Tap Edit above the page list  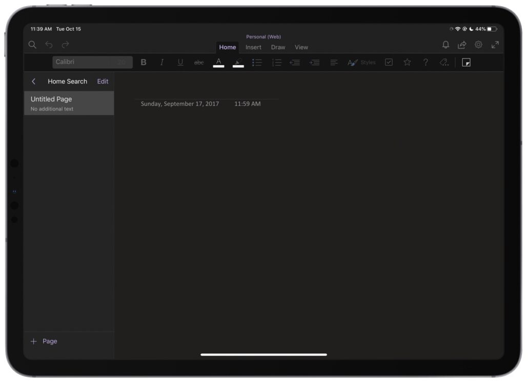coord(102,81)
